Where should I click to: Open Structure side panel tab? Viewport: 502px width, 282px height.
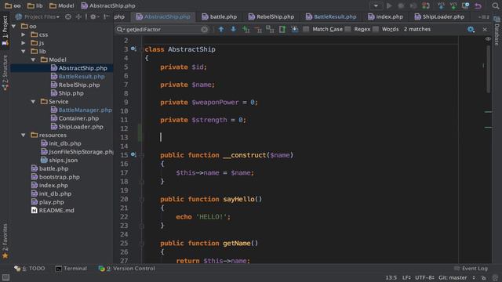tap(5, 73)
